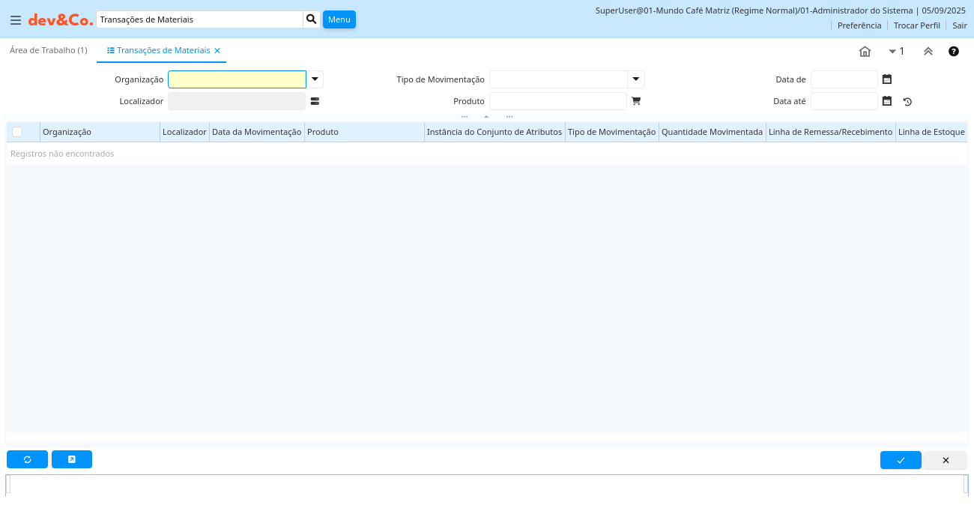The image size is (974, 505).
Task: Open the Data até calendar picker
Action: point(887,101)
